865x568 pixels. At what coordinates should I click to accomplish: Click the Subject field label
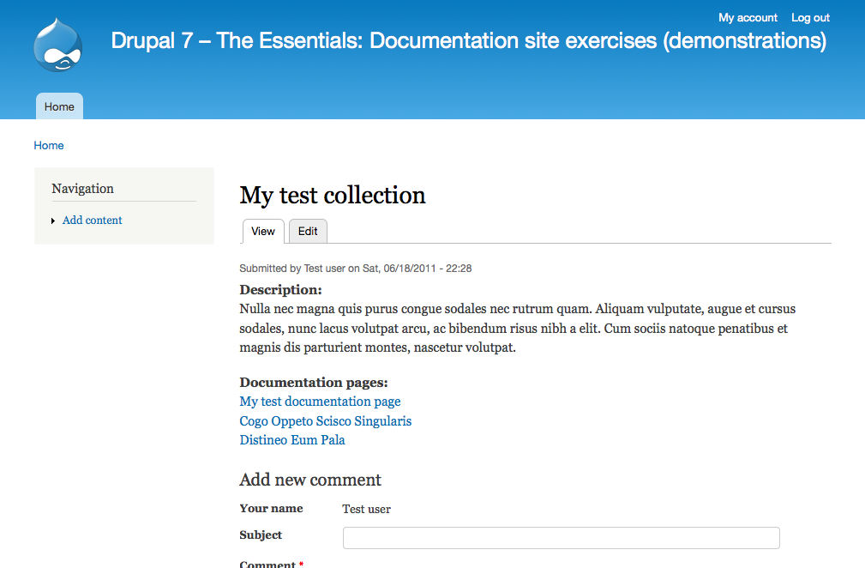(261, 535)
